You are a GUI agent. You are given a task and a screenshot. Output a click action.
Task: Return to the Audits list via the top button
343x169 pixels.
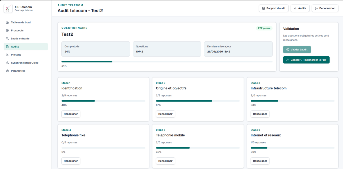300,8
